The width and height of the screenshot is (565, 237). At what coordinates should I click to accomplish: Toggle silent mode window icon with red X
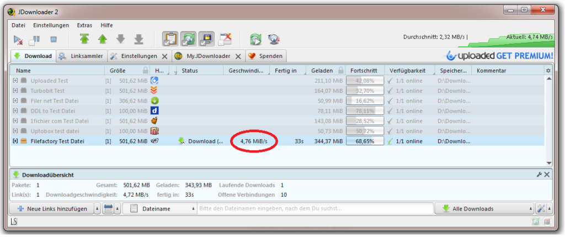pos(225,39)
